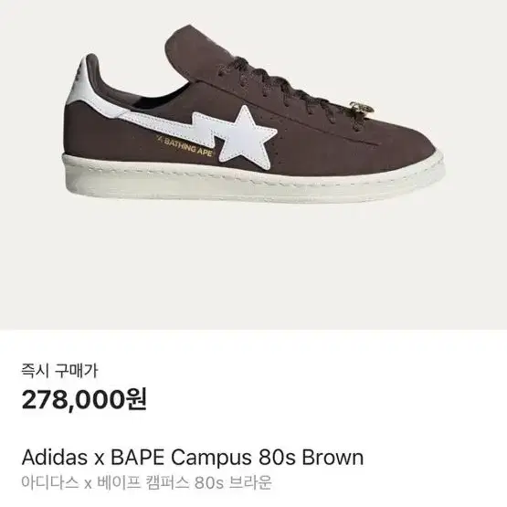
Task: Tap the white heel tab of the sneaker
Action: 81,82
